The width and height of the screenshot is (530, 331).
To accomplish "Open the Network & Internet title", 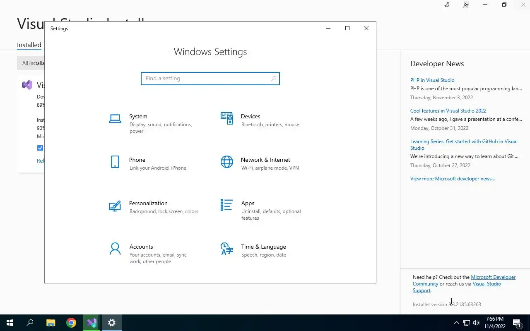I will click(x=265, y=160).
